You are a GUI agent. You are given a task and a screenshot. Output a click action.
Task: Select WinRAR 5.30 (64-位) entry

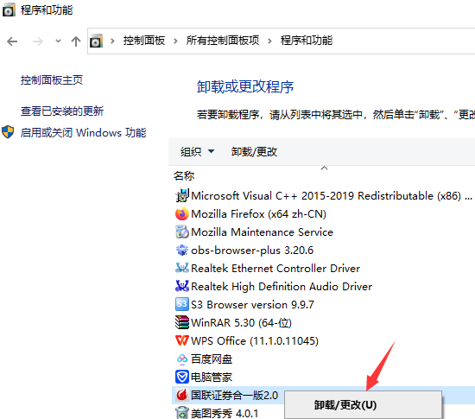click(x=241, y=322)
